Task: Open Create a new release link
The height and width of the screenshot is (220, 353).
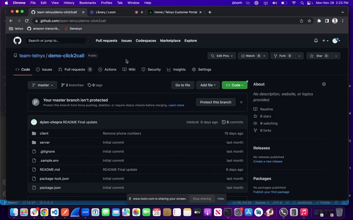Action: 268,161
